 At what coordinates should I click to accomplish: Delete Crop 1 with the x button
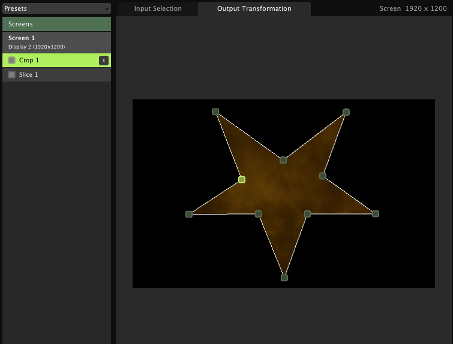(x=104, y=61)
